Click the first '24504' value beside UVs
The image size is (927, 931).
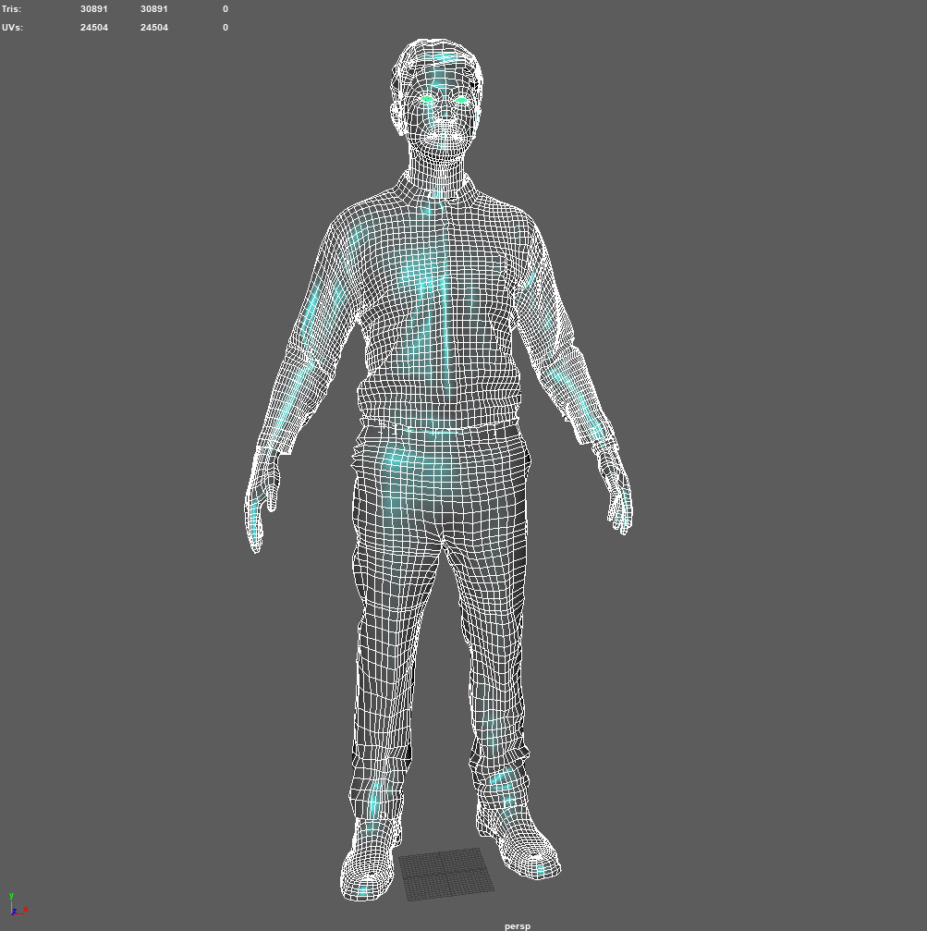[94, 28]
